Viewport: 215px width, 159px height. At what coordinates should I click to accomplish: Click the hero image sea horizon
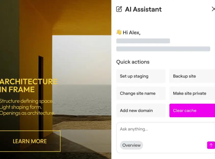[82, 85]
